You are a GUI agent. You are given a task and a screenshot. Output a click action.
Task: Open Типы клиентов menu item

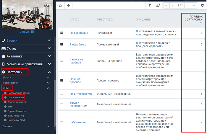[x=16, y=116]
